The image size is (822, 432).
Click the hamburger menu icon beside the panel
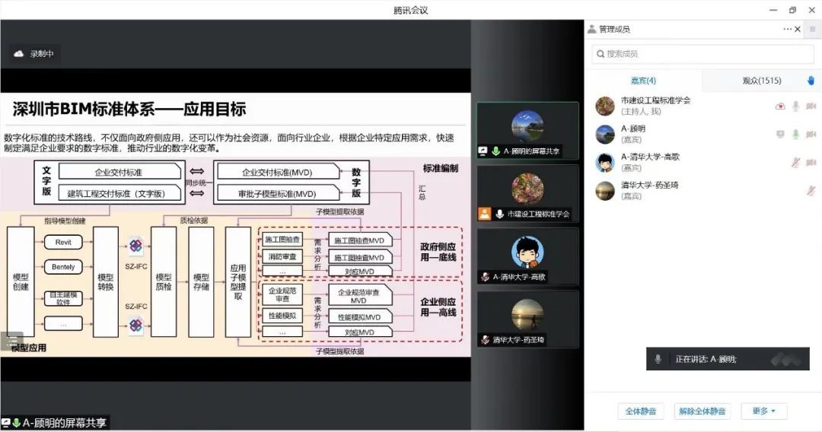(813, 30)
